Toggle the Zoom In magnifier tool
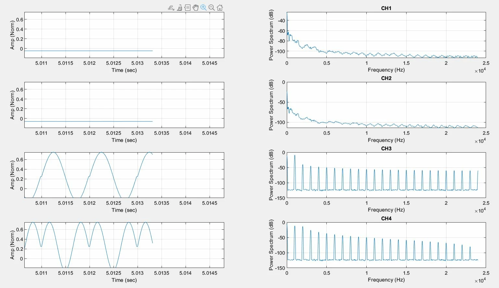 [203, 7]
